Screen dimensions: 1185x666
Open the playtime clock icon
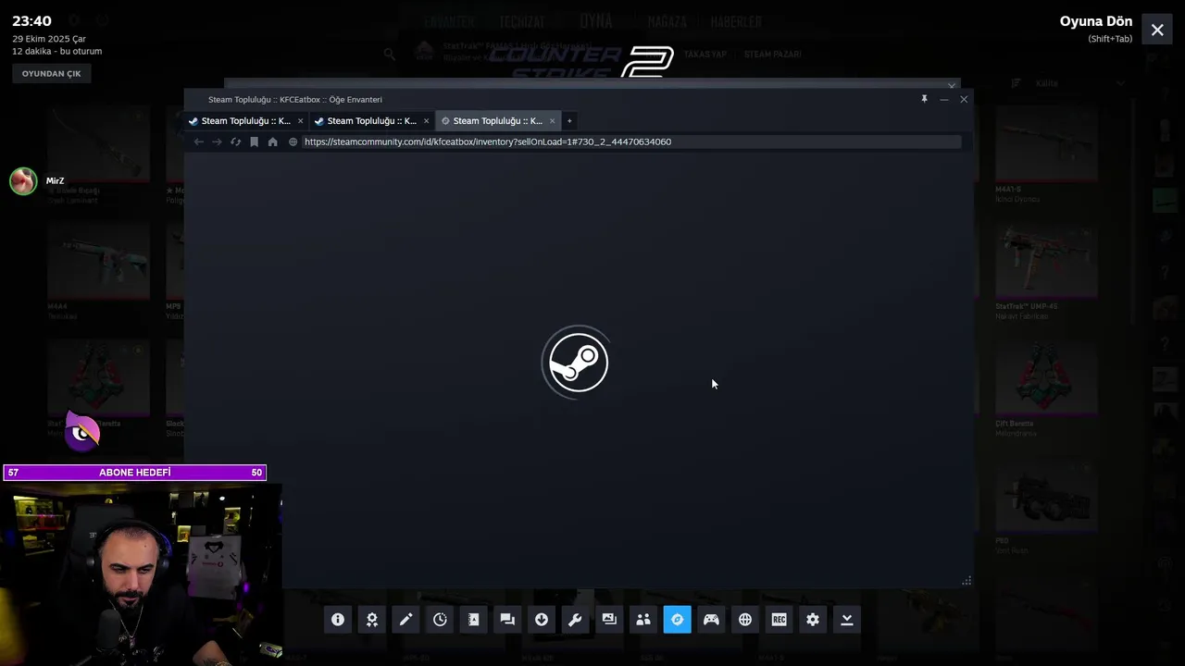pyautogui.click(x=440, y=620)
